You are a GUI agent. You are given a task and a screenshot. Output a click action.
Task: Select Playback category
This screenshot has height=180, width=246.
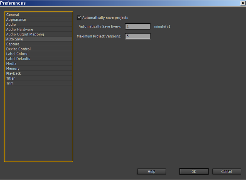(x=39, y=73)
